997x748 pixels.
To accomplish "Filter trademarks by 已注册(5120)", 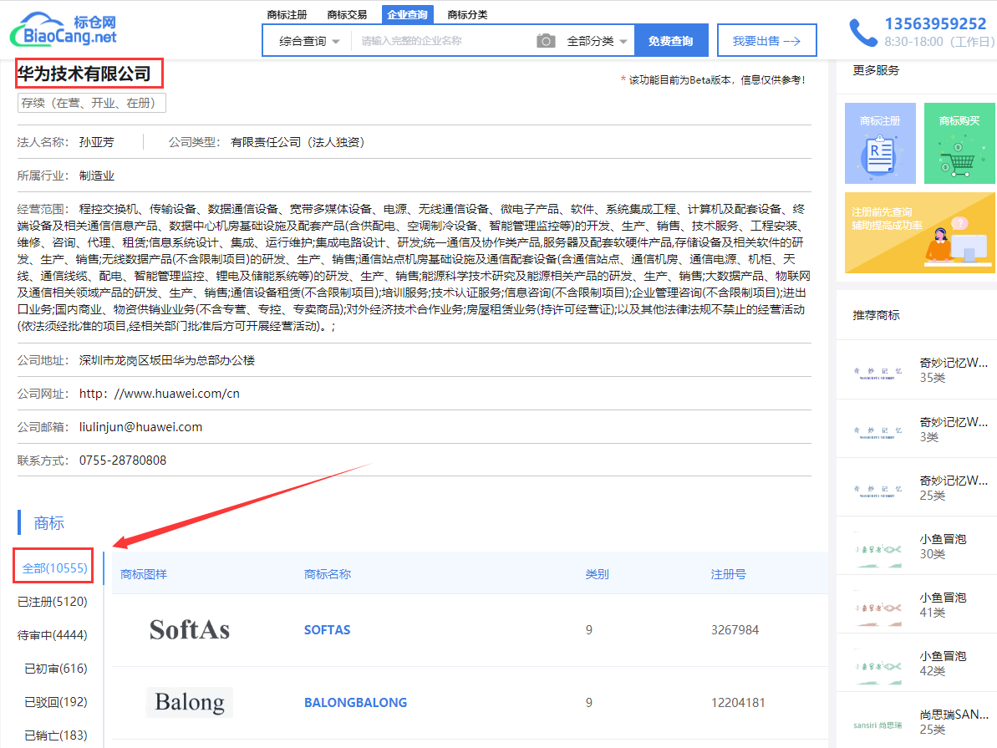I will pos(52,601).
